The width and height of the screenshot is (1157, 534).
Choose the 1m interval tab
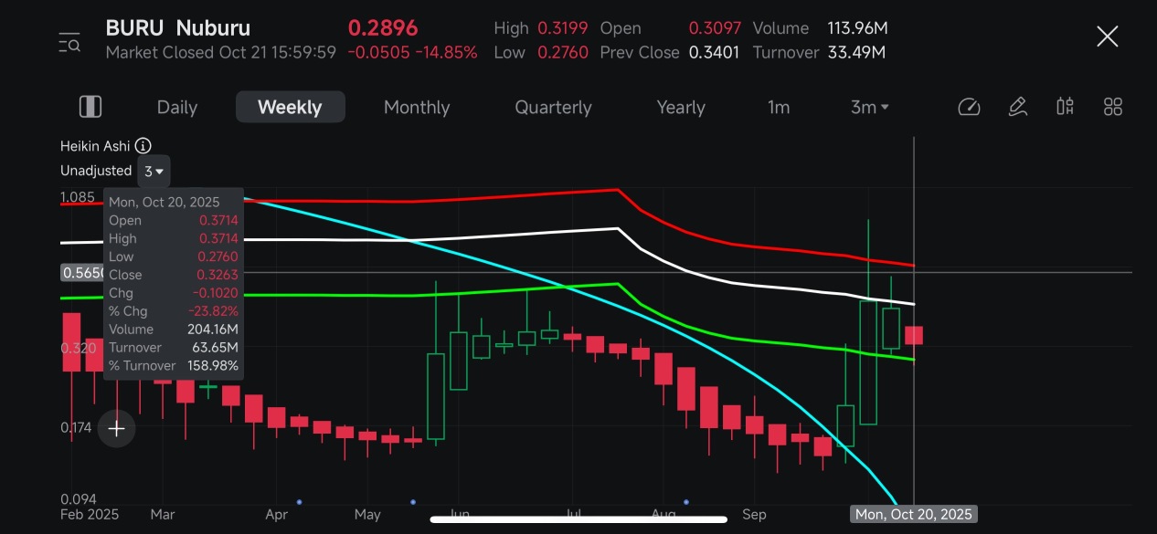click(778, 107)
